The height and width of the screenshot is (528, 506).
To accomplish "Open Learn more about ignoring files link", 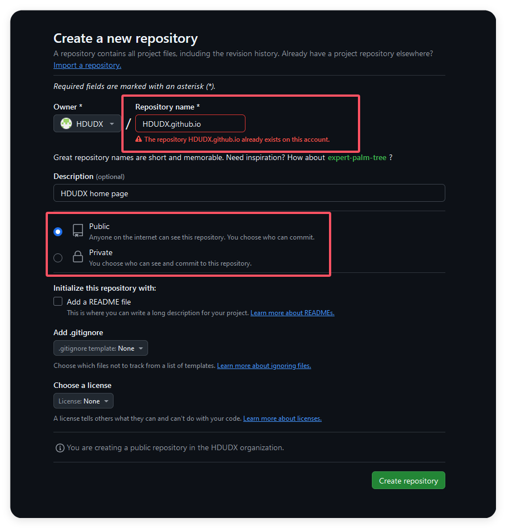I will (x=264, y=366).
